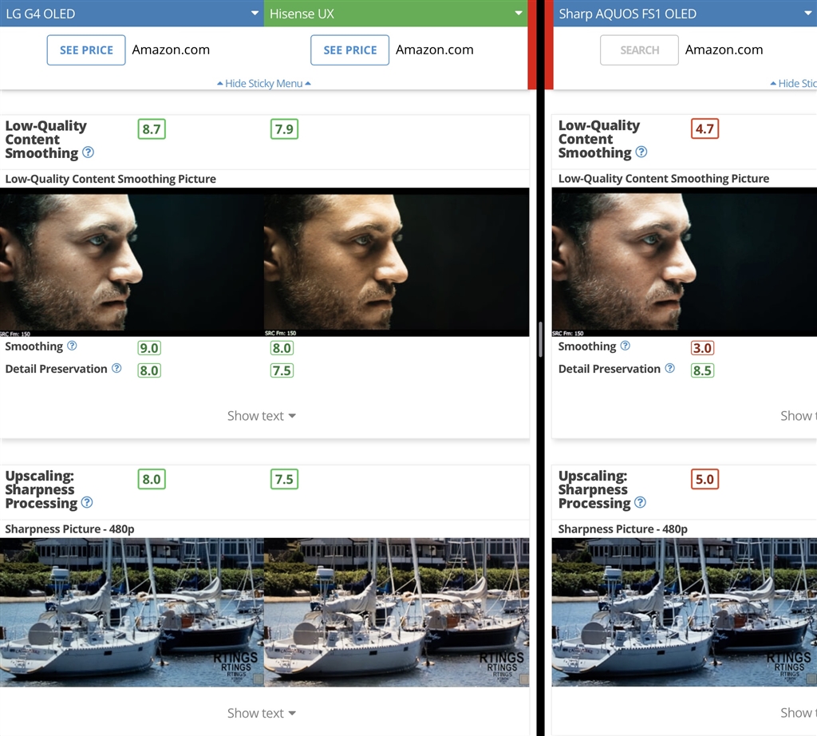Open Sharp AQUOS smoothing picture

point(685,262)
